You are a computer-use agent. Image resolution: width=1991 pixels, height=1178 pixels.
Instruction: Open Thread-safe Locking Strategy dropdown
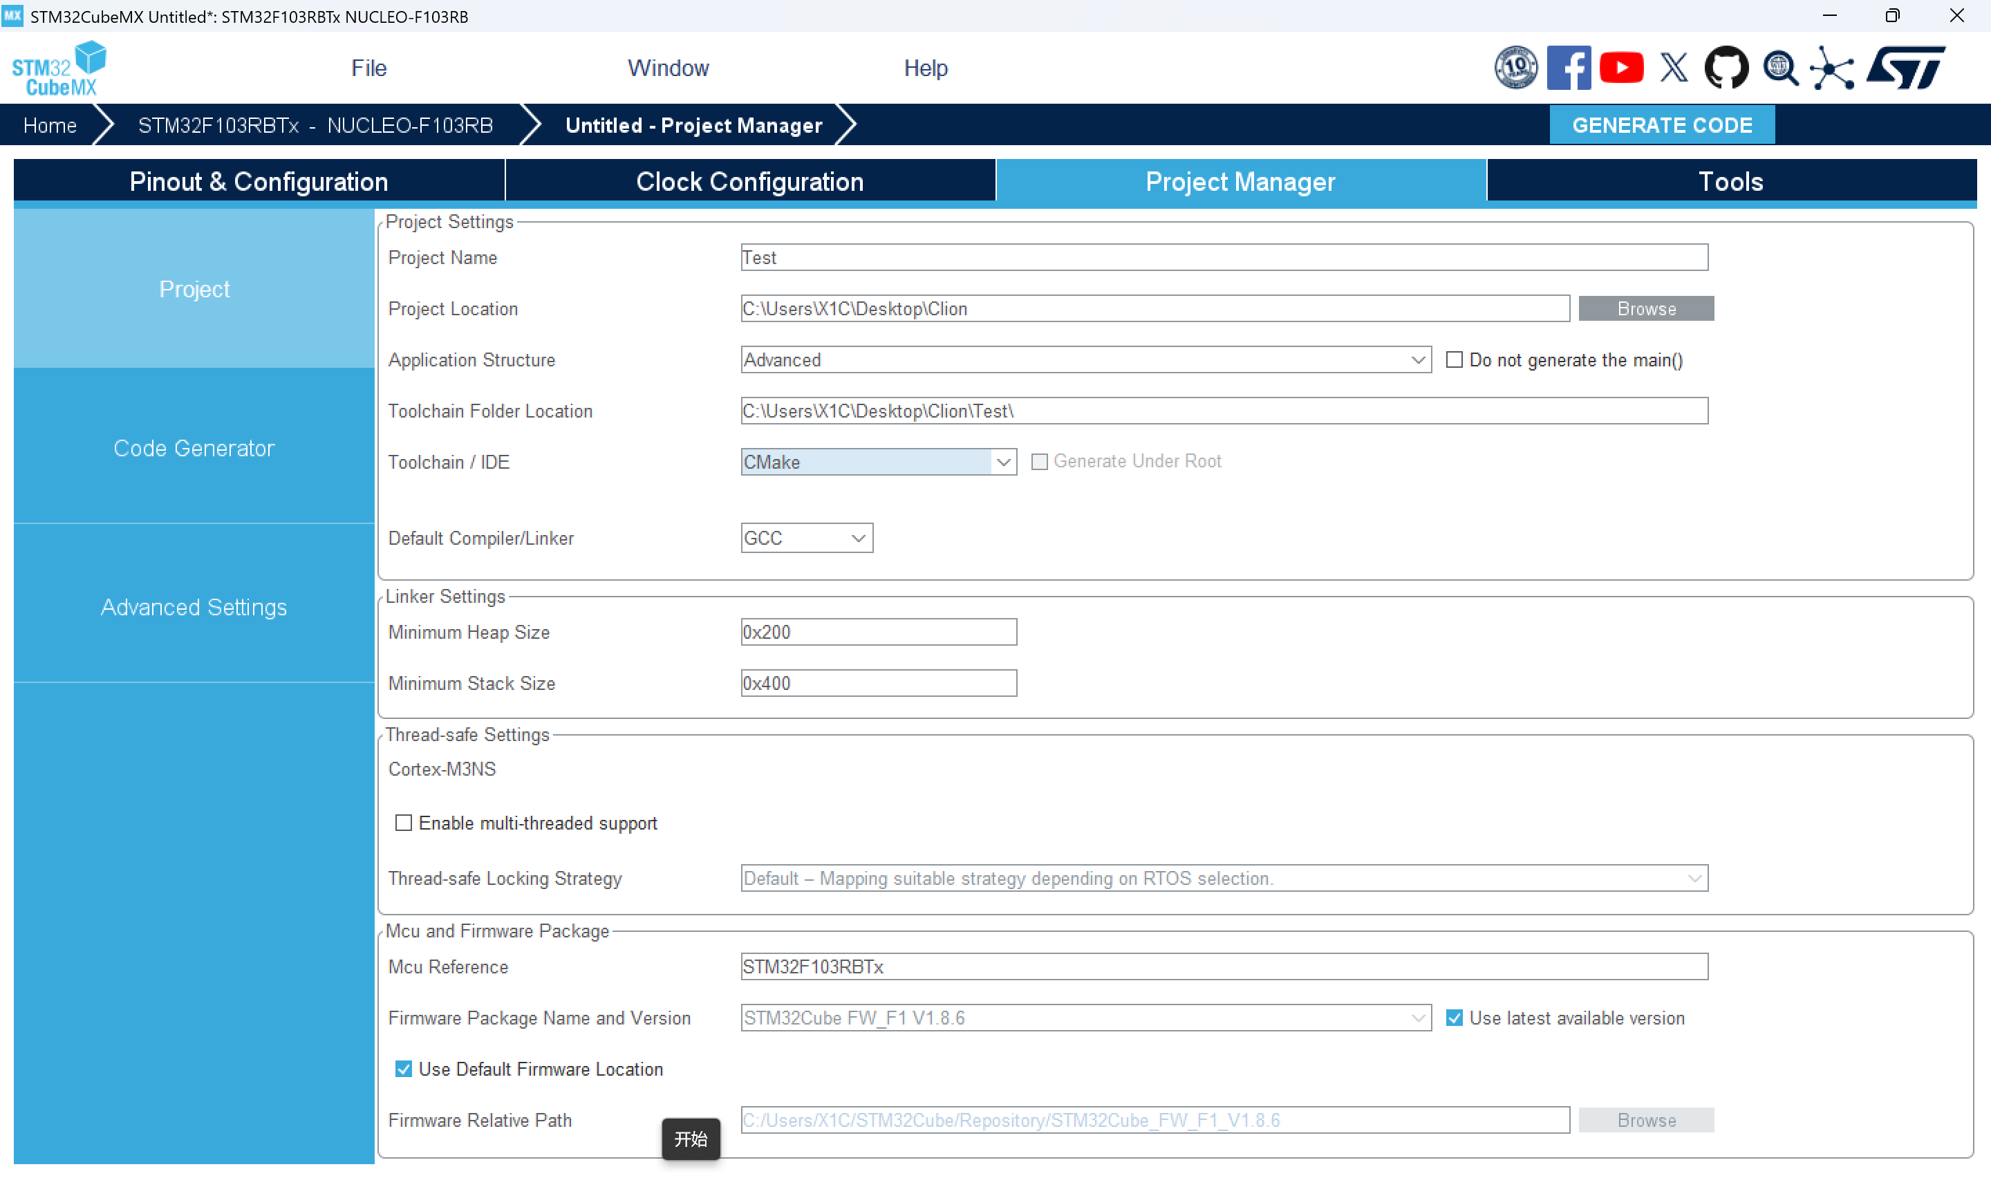coord(1224,879)
